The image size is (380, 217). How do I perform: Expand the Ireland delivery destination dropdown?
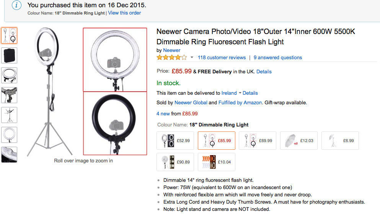[x=240, y=93]
